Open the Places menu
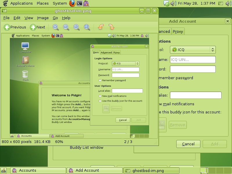 point(43,3)
